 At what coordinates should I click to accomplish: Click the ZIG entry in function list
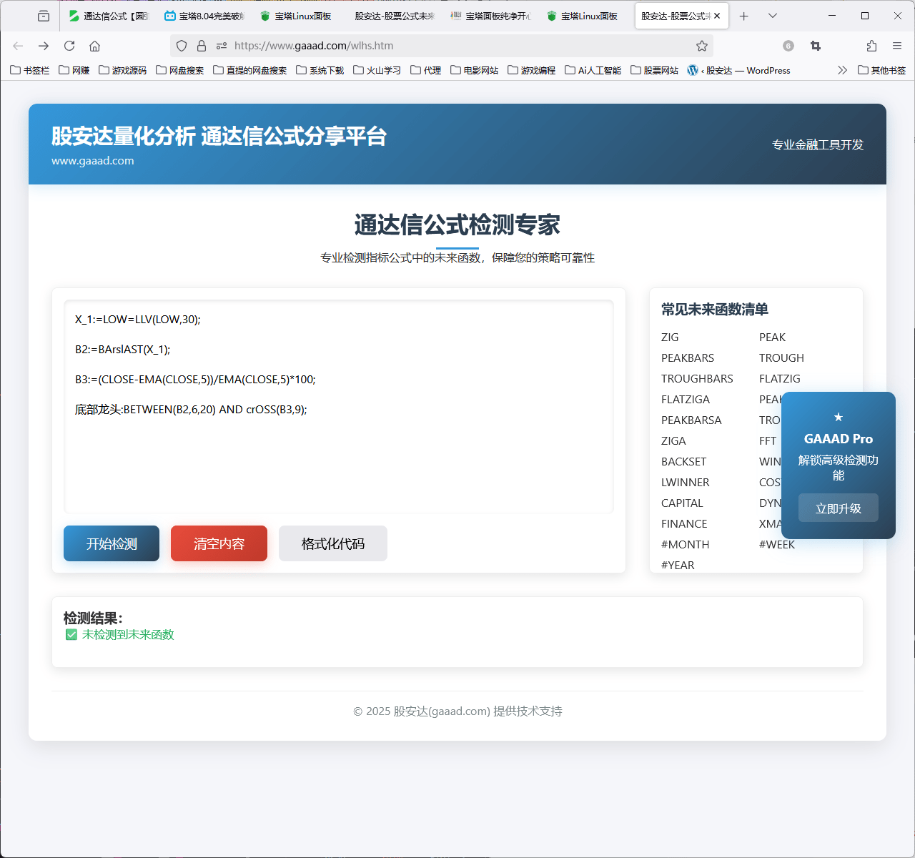pos(670,337)
